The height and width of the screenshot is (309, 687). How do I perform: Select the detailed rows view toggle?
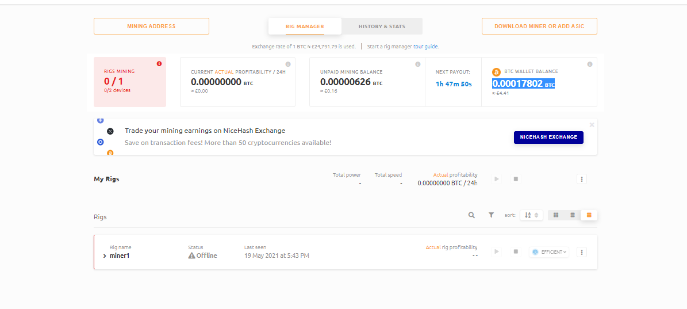[x=589, y=215]
